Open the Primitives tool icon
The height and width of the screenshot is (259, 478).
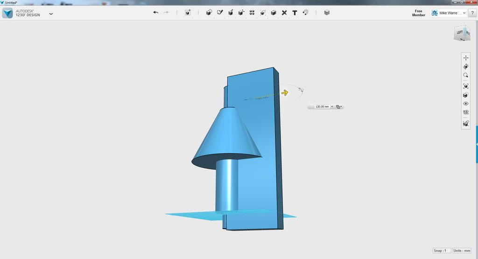[x=209, y=13]
